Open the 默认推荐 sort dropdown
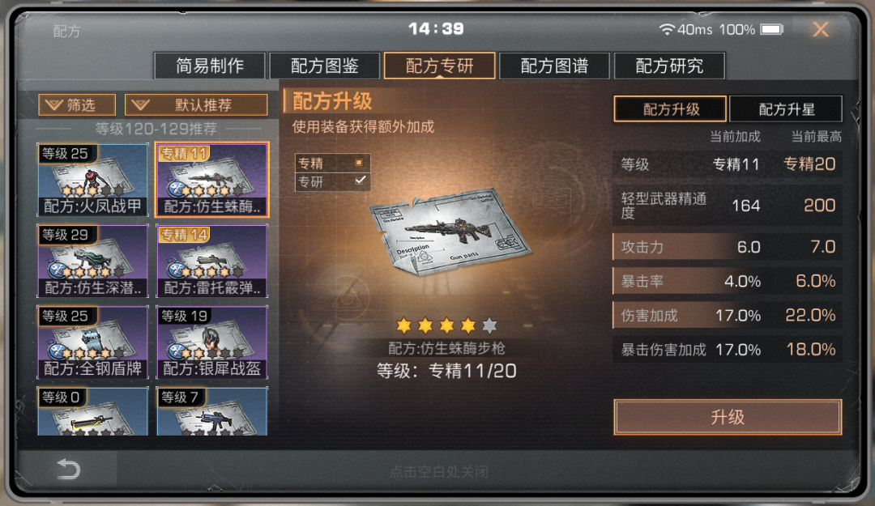Screen dimensions: 875x506 pos(196,105)
